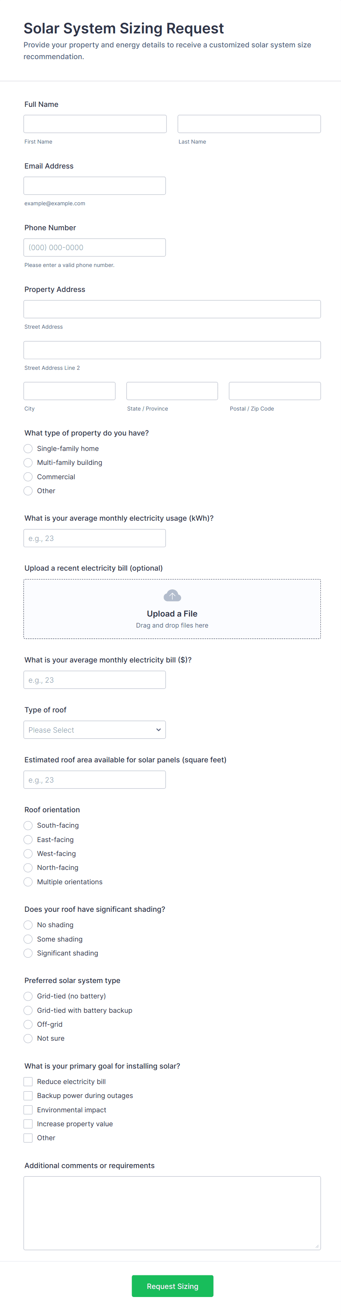Click the Additional comments text area
Screen dimensions: 341x1315
(172, 1213)
